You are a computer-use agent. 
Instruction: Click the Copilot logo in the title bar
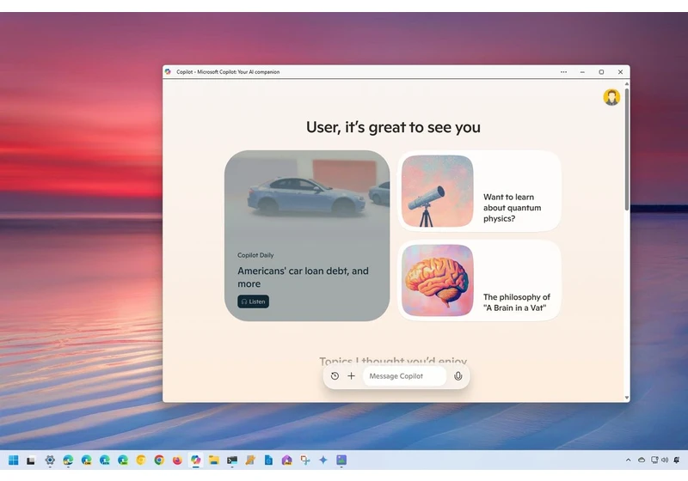click(x=168, y=72)
